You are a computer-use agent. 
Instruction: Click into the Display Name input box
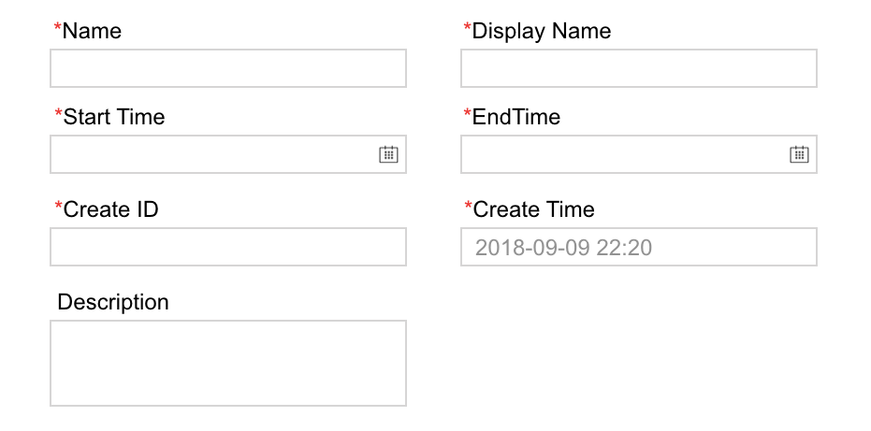coord(638,68)
